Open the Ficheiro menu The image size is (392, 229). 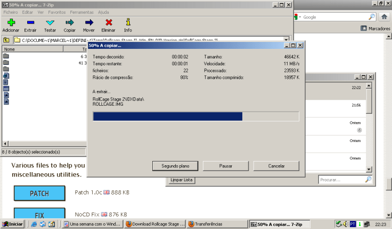(11, 12)
